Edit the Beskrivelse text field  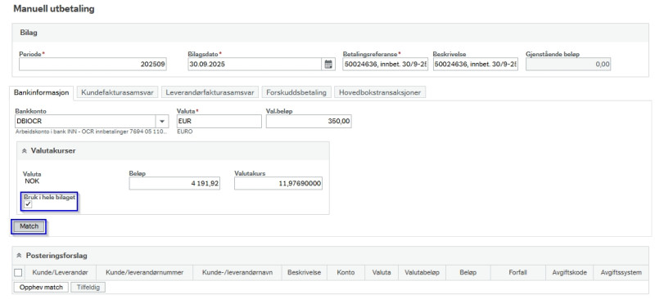[476, 65]
